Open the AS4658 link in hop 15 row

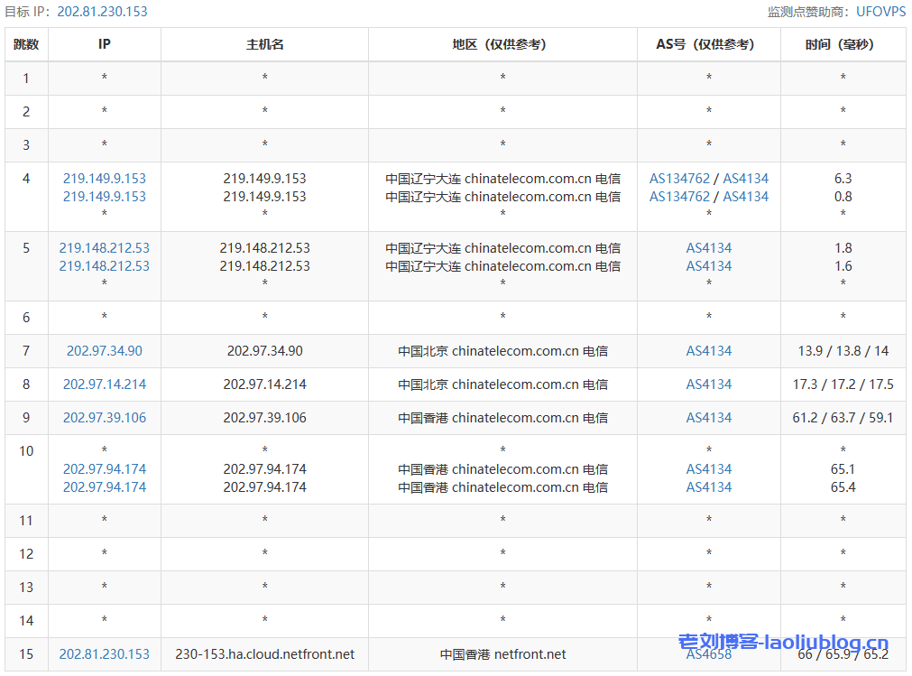coord(708,654)
